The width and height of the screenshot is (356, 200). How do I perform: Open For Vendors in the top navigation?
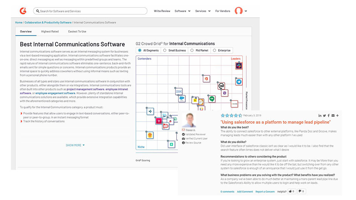pos(222,11)
